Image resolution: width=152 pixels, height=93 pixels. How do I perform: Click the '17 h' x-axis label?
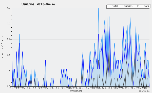tap(110, 88)
